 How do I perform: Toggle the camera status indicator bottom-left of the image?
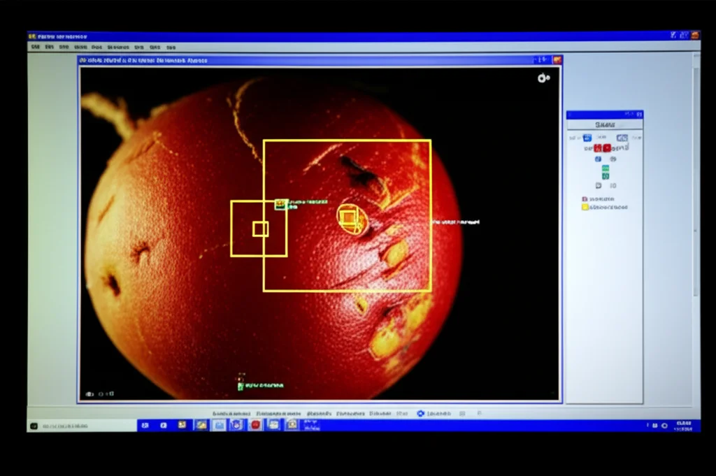91,394
